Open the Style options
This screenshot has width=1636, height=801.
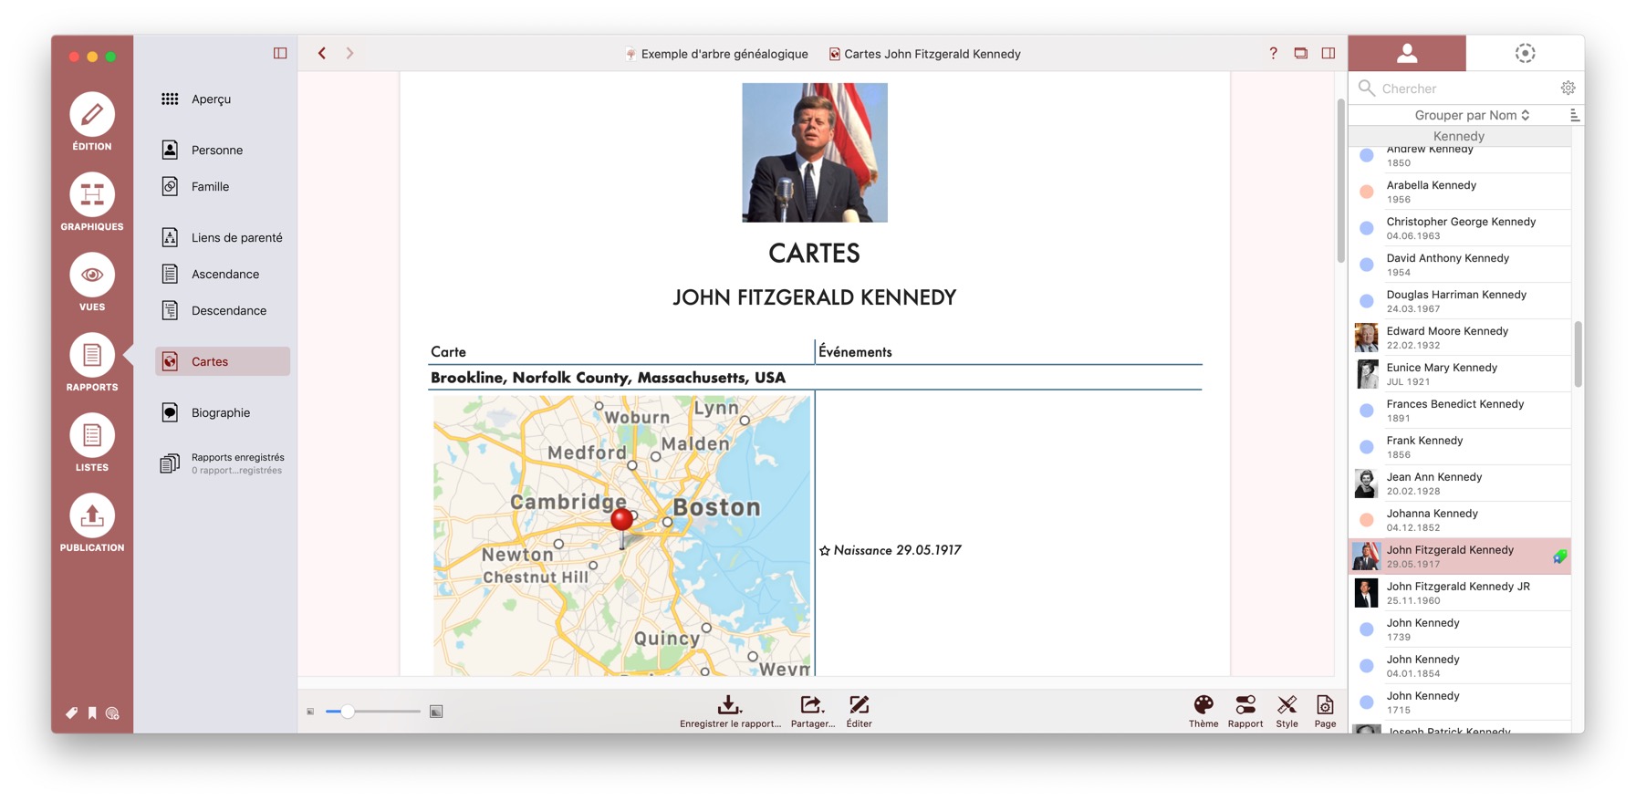pyautogui.click(x=1287, y=712)
